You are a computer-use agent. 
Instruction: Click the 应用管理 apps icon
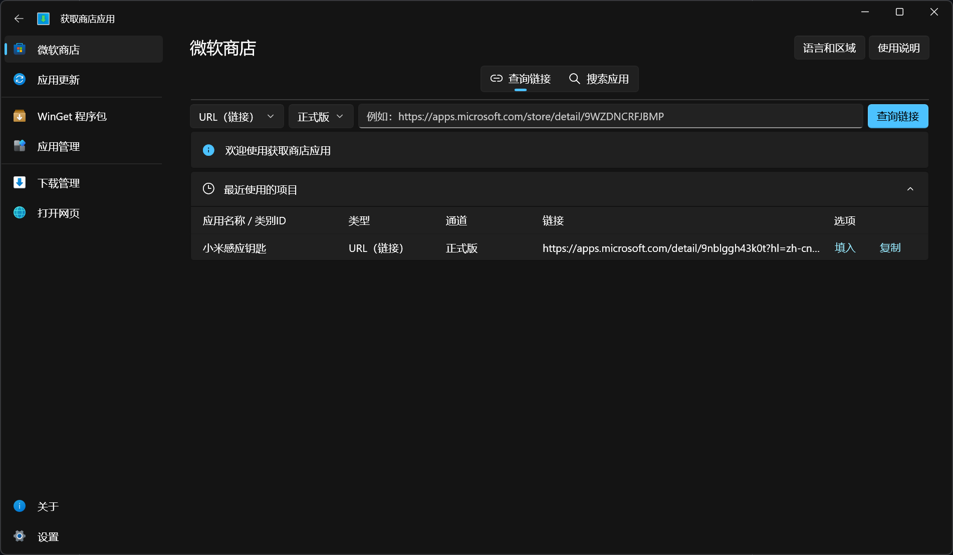(x=20, y=146)
